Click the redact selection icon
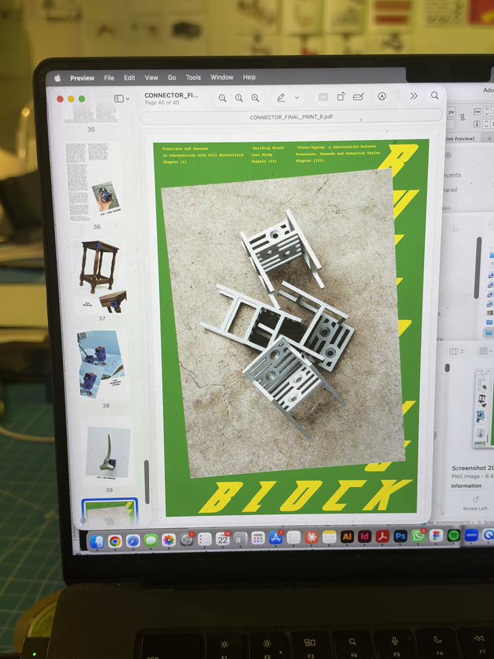The height and width of the screenshot is (659, 494). click(323, 97)
